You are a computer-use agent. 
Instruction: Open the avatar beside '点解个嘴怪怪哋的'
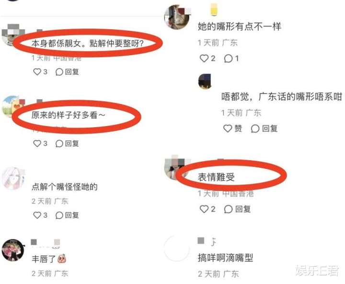[x=13, y=178]
